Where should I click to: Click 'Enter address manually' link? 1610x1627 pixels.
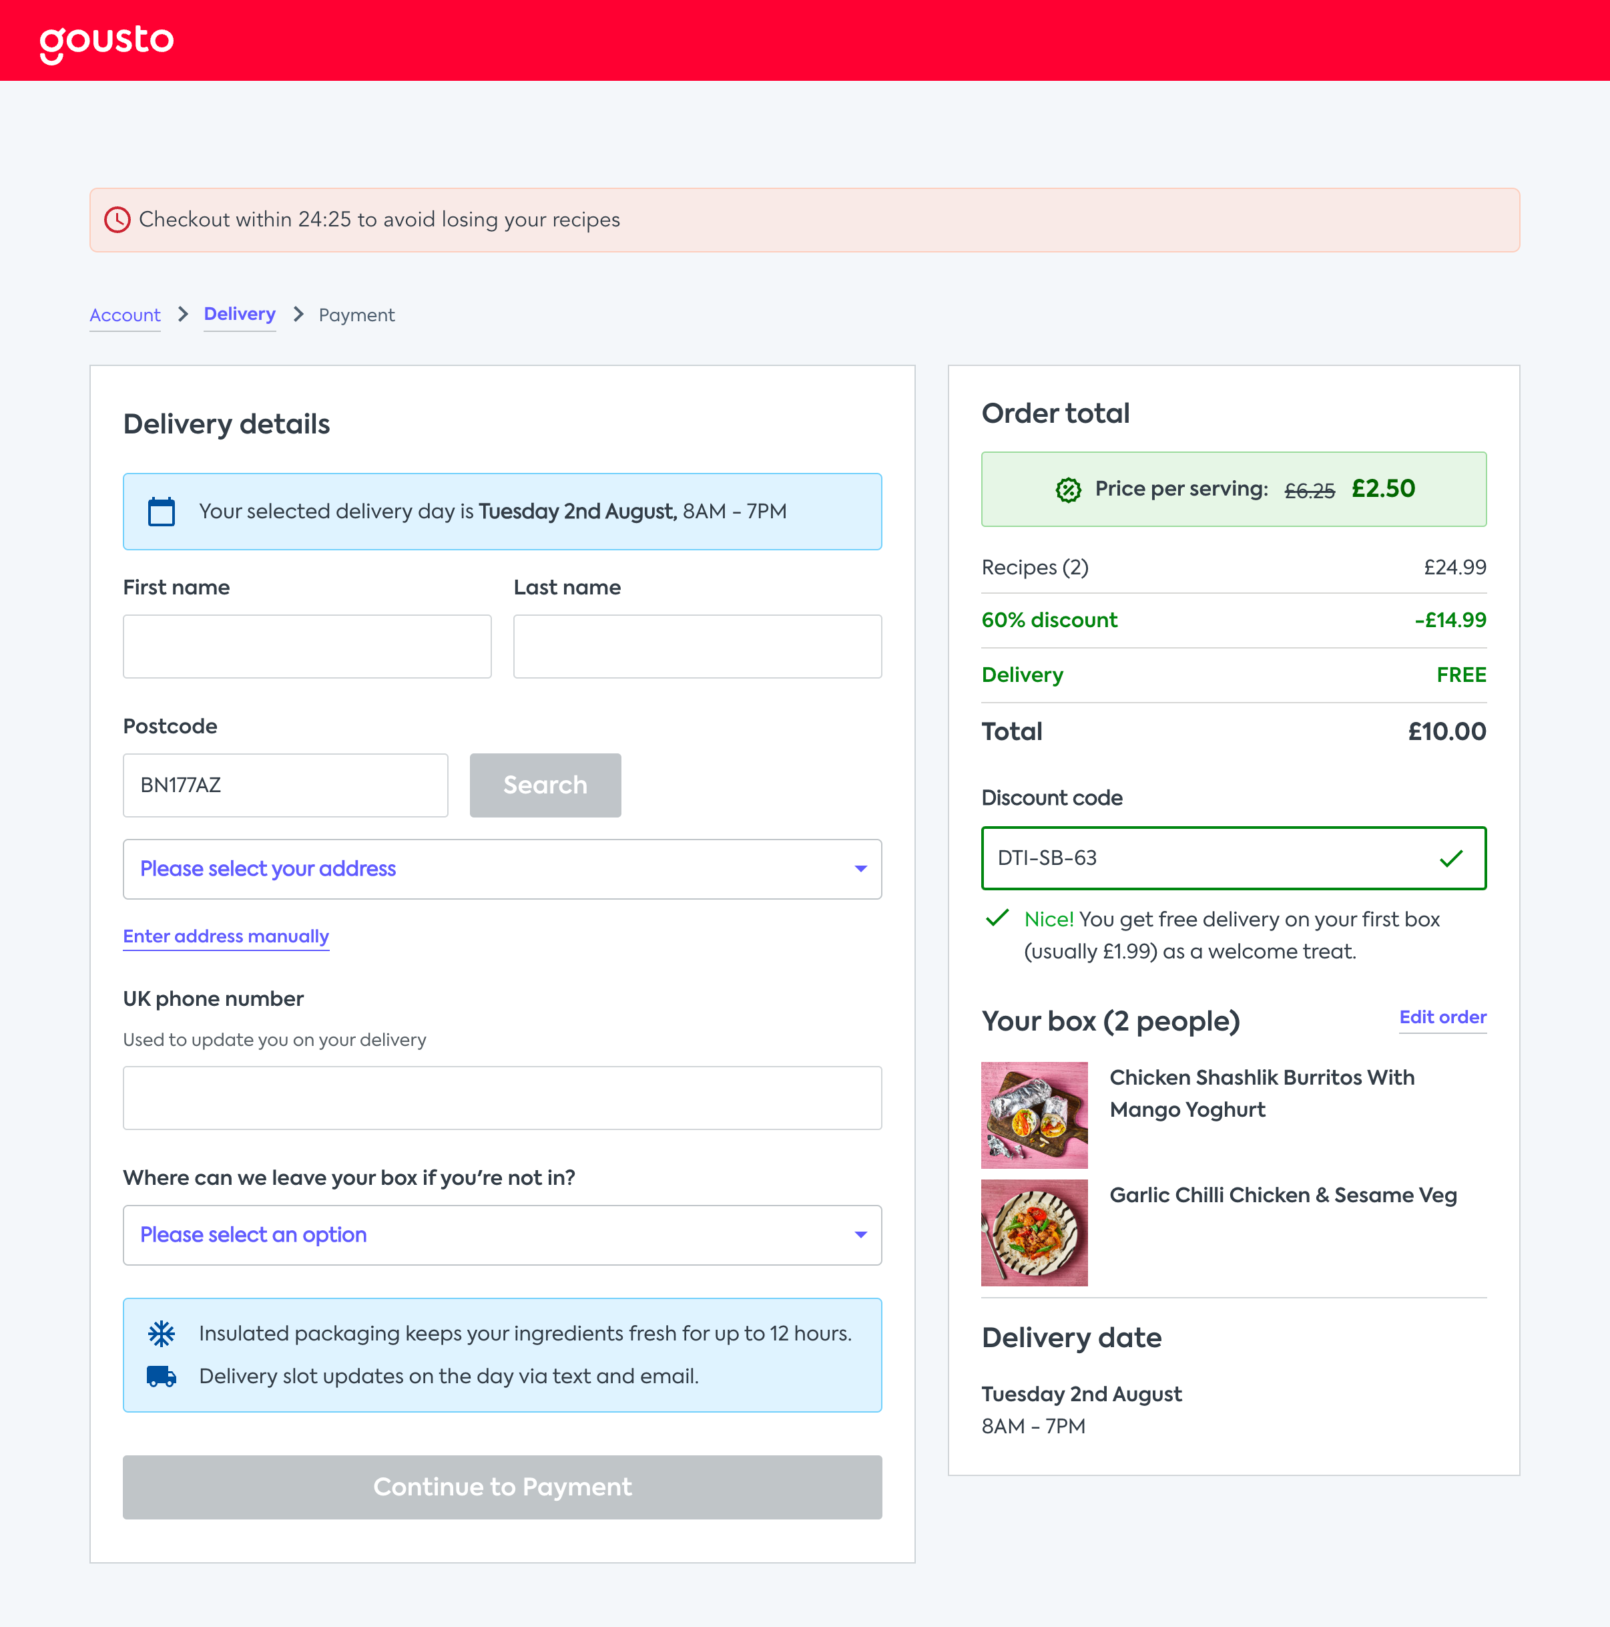[x=226, y=936]
